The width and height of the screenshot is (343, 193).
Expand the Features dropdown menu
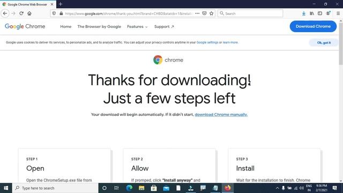137,26
